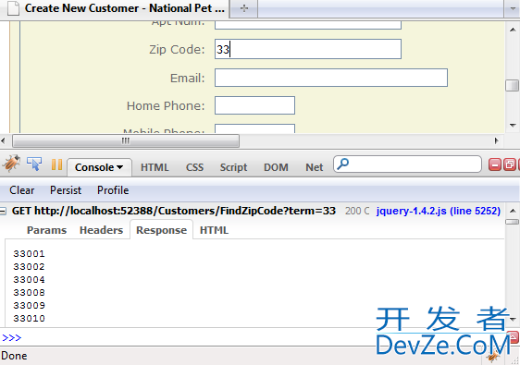
Task: Click the response line 33008
Action: (29, 293)
